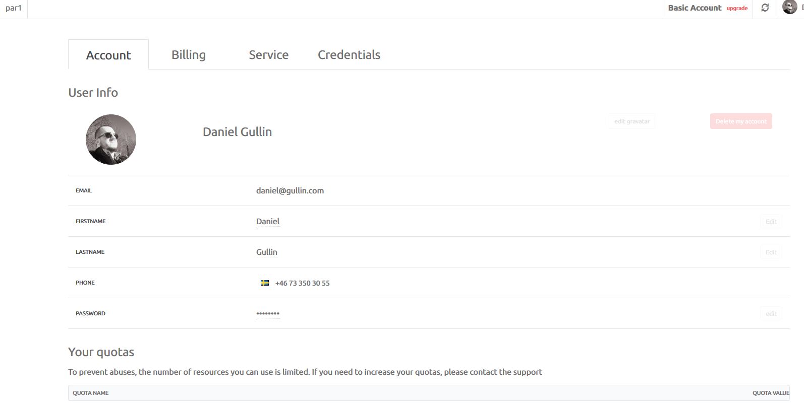
Task: Click the Daniel firstname value
Action: point(268,221)
